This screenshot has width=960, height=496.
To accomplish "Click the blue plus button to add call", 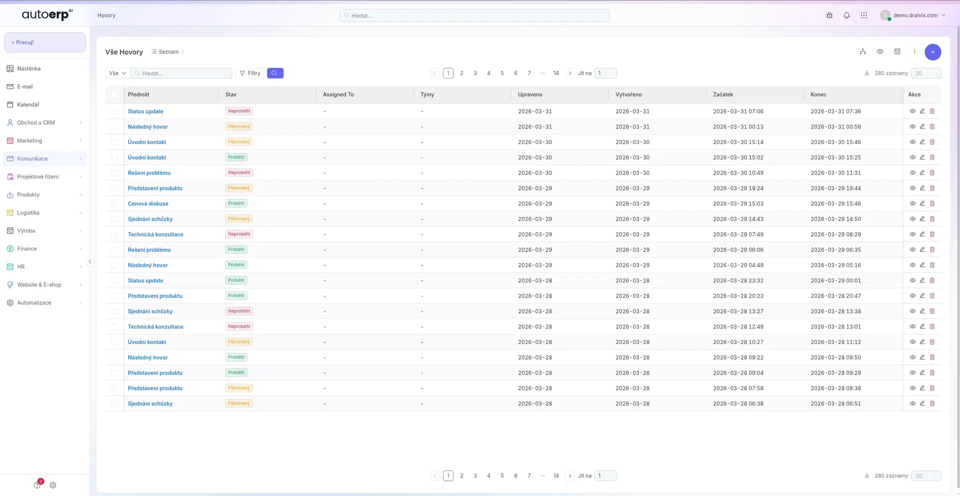I will [x=932, y=52].
